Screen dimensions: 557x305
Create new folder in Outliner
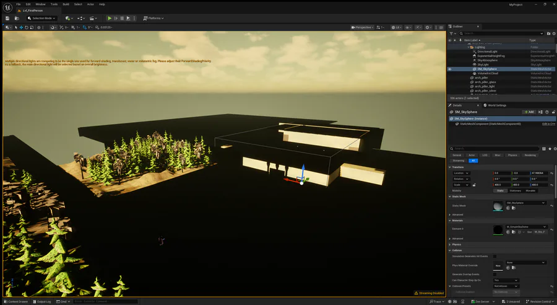[548, 33]
